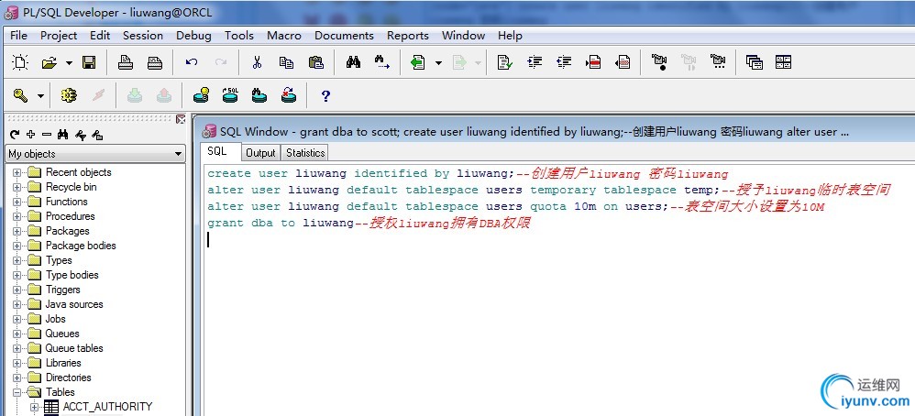Expand the Functions folder
Viewport: 915px width, 416px height.
pos(17,202)
